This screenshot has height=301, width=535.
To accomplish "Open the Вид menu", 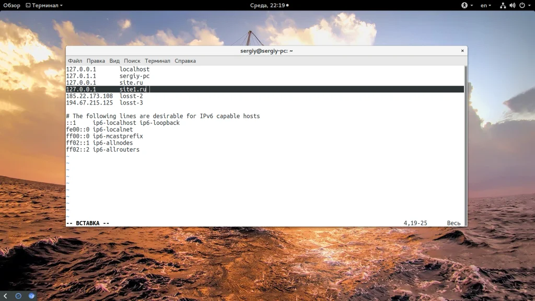I will pyautogui.click(x=114, y=61).
